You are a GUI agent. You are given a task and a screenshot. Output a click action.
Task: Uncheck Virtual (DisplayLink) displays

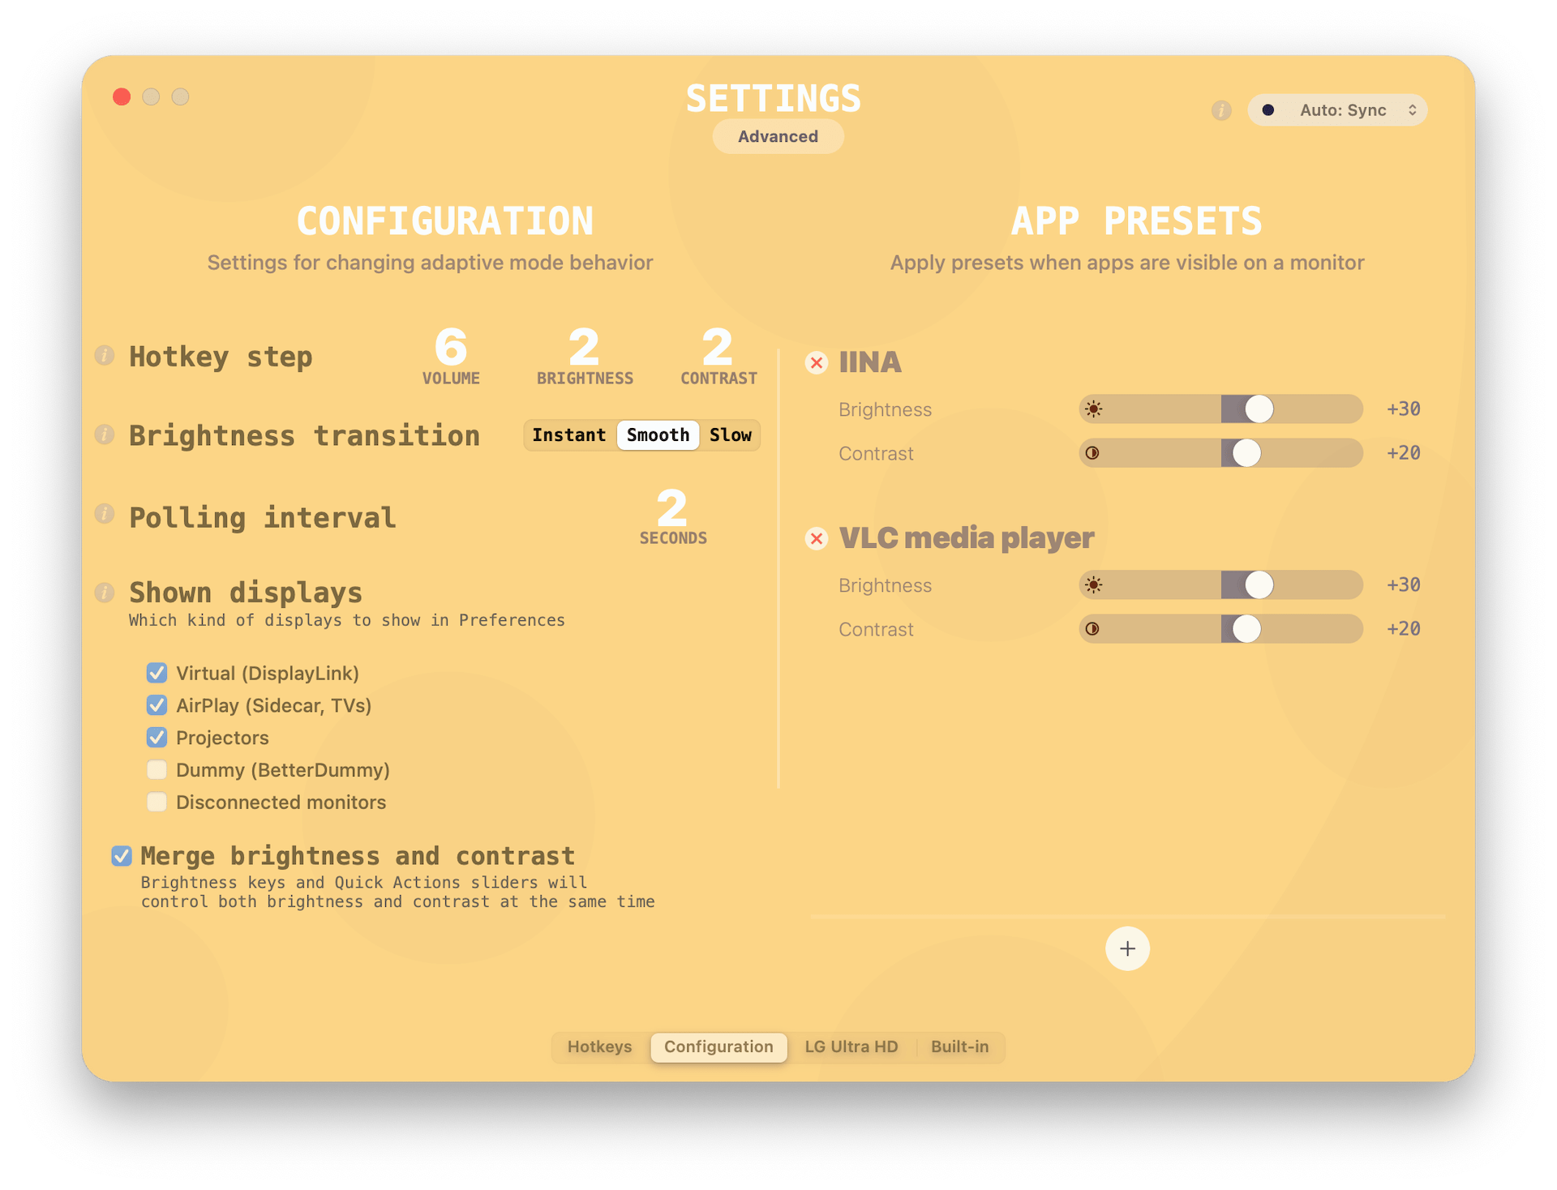click(157, 673)
